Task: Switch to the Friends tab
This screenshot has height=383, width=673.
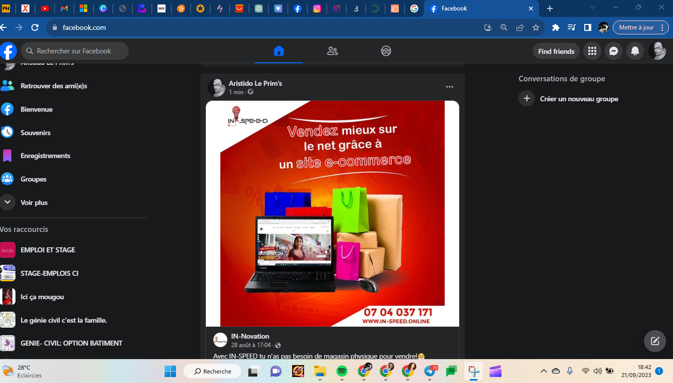Action: [333, 51]
